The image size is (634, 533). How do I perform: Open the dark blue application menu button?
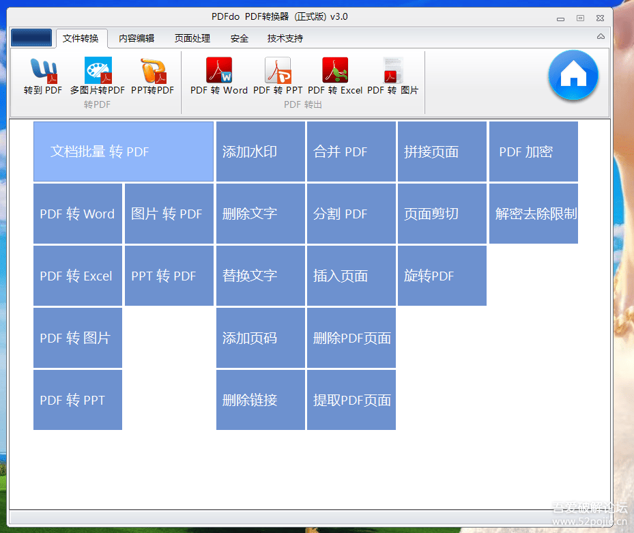tap(31, 38)
